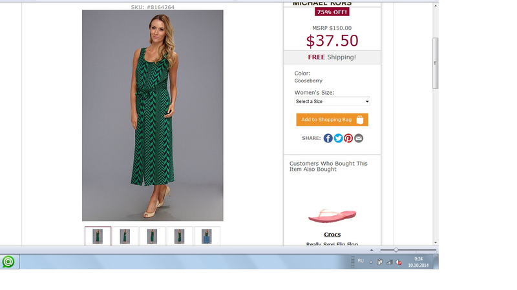The image size is (517, 290).
Task: Share the dress on Facebook
Action: [x=328, y=138]
